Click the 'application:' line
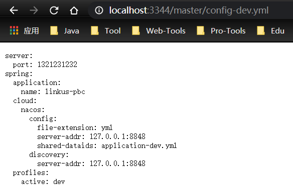 (37, 83)
